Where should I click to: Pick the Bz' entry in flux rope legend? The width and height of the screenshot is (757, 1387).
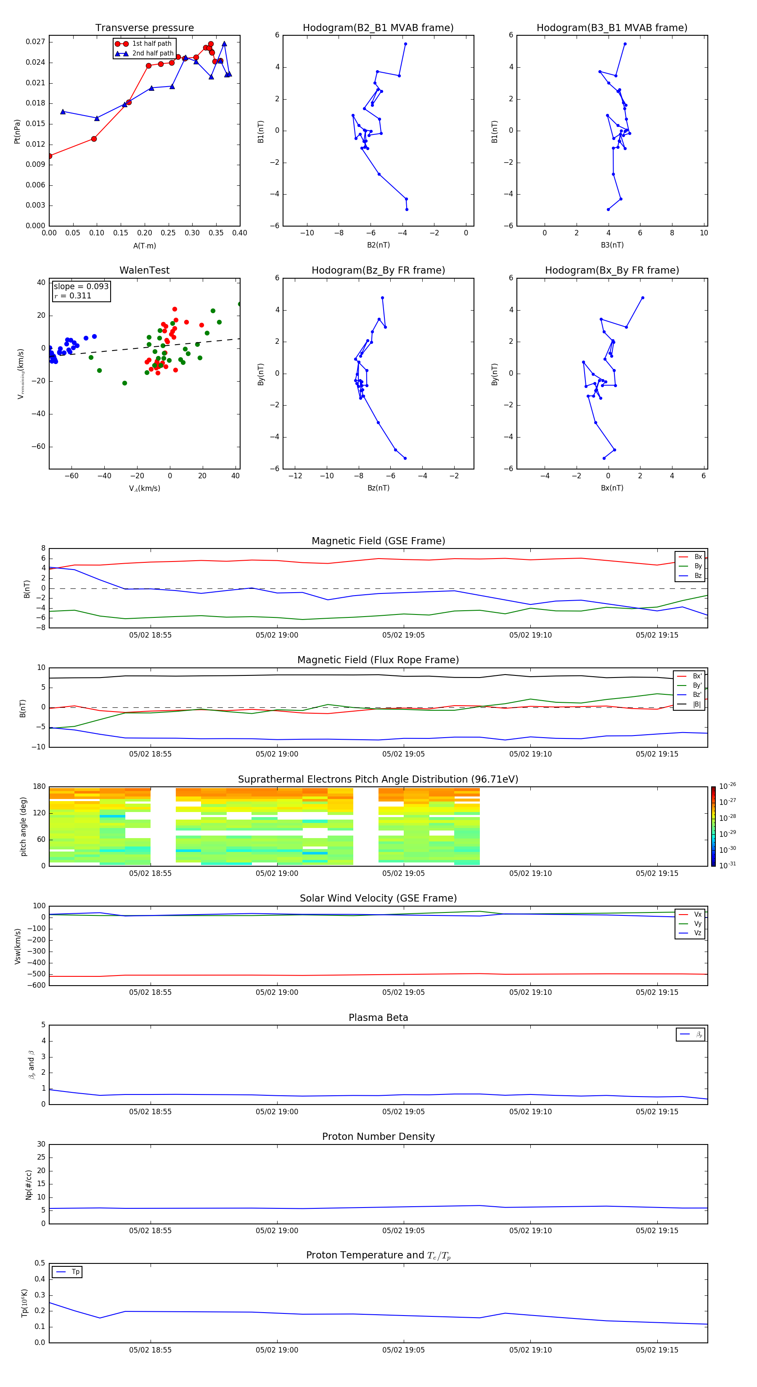click(x=690, y=695)
